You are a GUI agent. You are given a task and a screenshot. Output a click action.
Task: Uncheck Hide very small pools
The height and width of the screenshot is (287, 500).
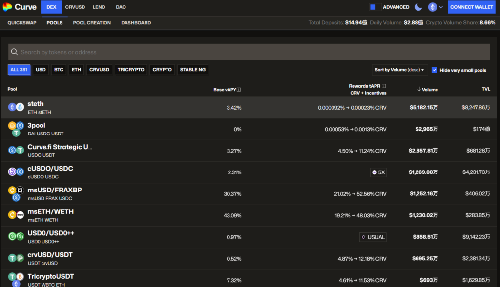434,70
